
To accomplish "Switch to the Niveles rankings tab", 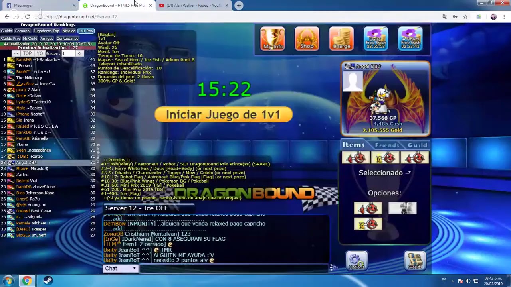I will click(x=69, y=31).
